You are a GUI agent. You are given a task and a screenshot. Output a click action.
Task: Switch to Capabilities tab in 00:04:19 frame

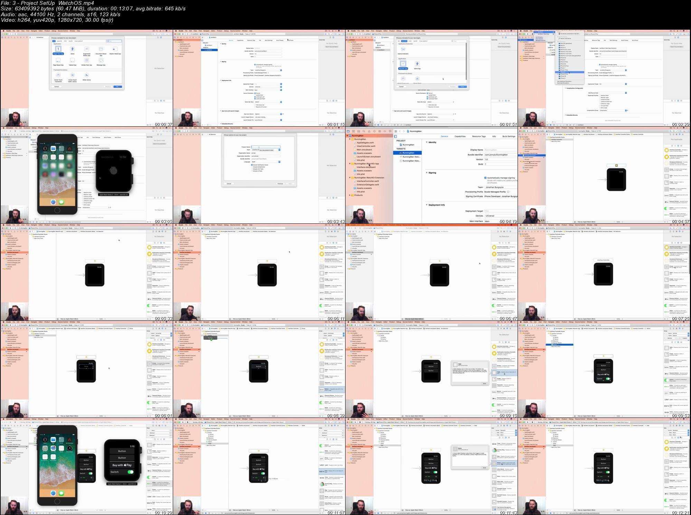460,136
